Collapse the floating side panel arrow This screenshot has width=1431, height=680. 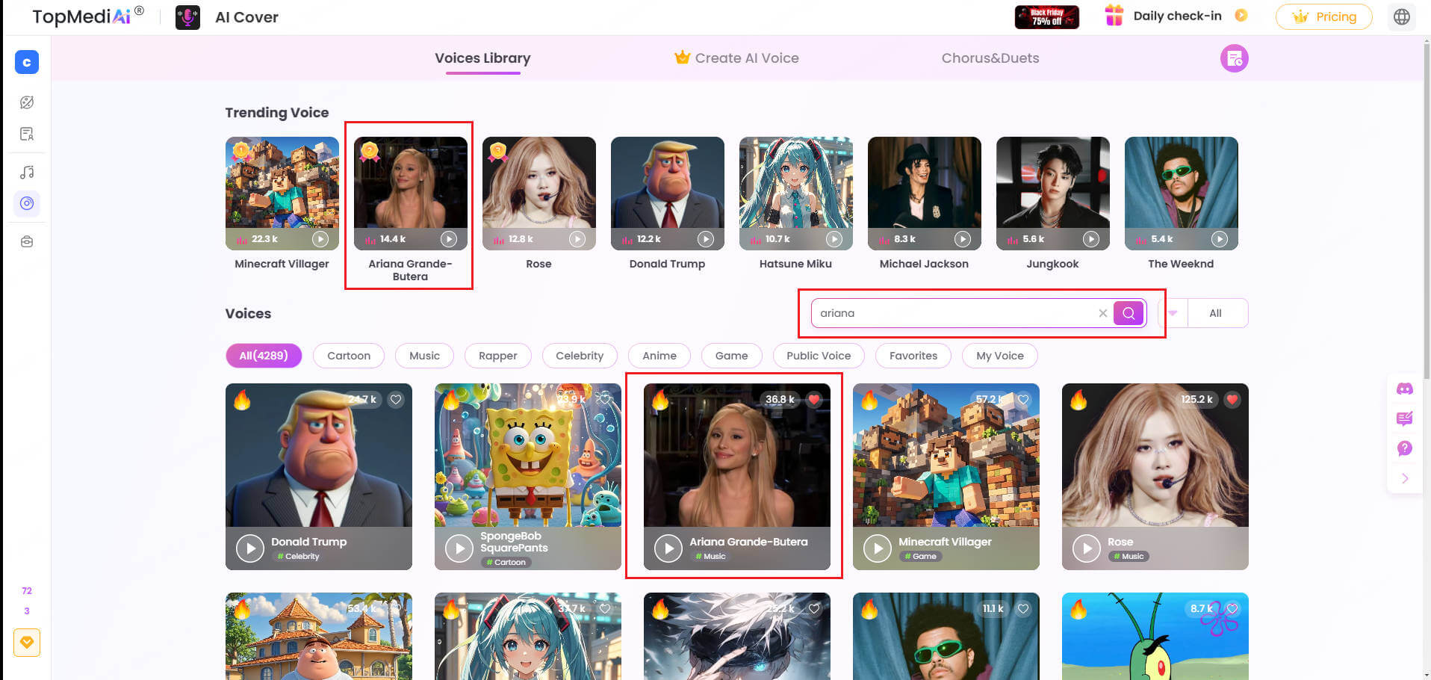1404,478
